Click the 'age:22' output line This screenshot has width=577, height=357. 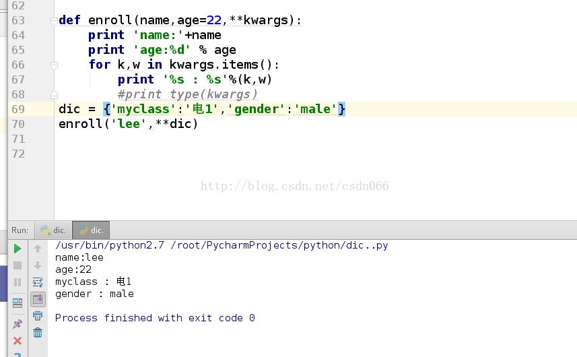[73, 269]
